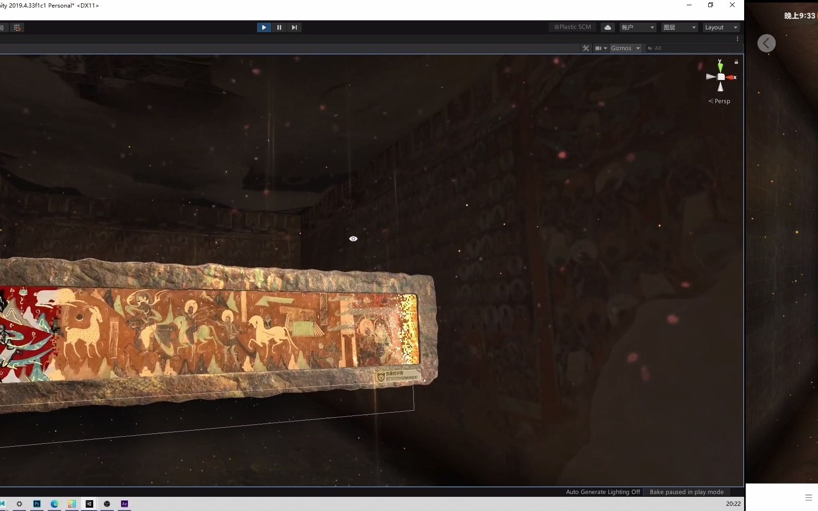Open Unity cloud services
The image size is (818, 511).
click(608, 27)
